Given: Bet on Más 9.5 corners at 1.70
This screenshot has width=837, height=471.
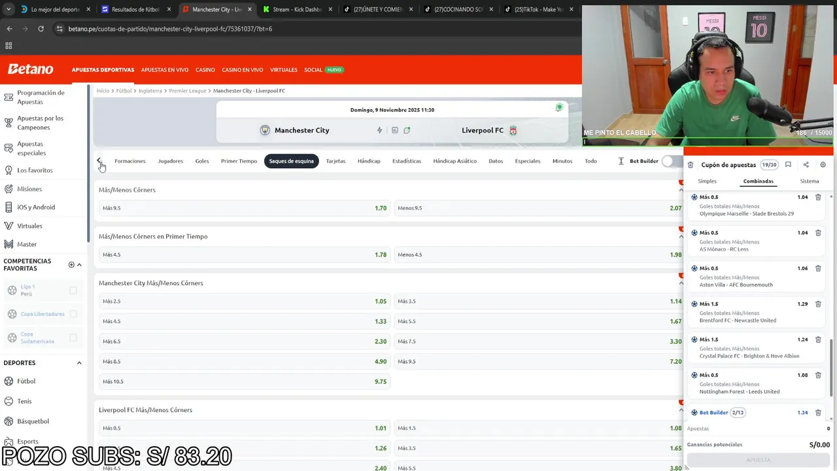Looking at the screenshot, I should (244, 208).
